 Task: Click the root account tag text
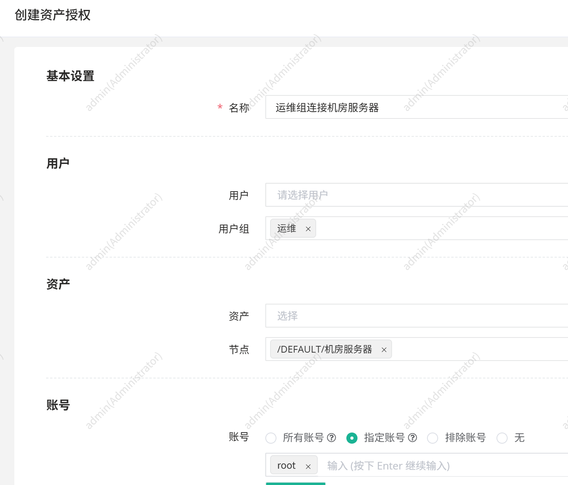286,466
